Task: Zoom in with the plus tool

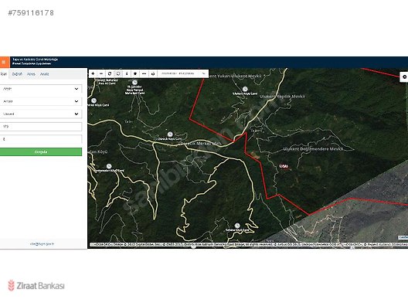Action: 93,73
